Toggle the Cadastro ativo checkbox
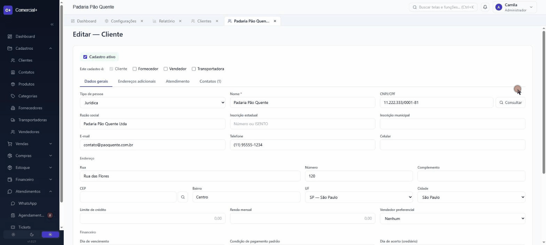This screenshot has height=245, width=546. [85, 57]
